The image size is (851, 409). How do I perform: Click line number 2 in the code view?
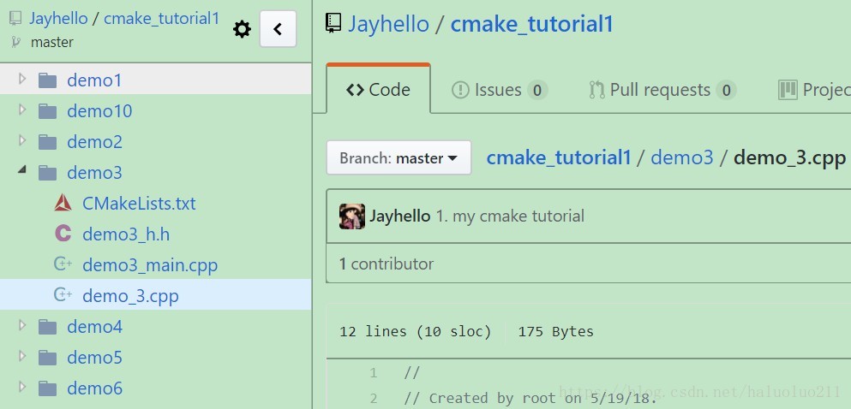(x=374, y=399)
